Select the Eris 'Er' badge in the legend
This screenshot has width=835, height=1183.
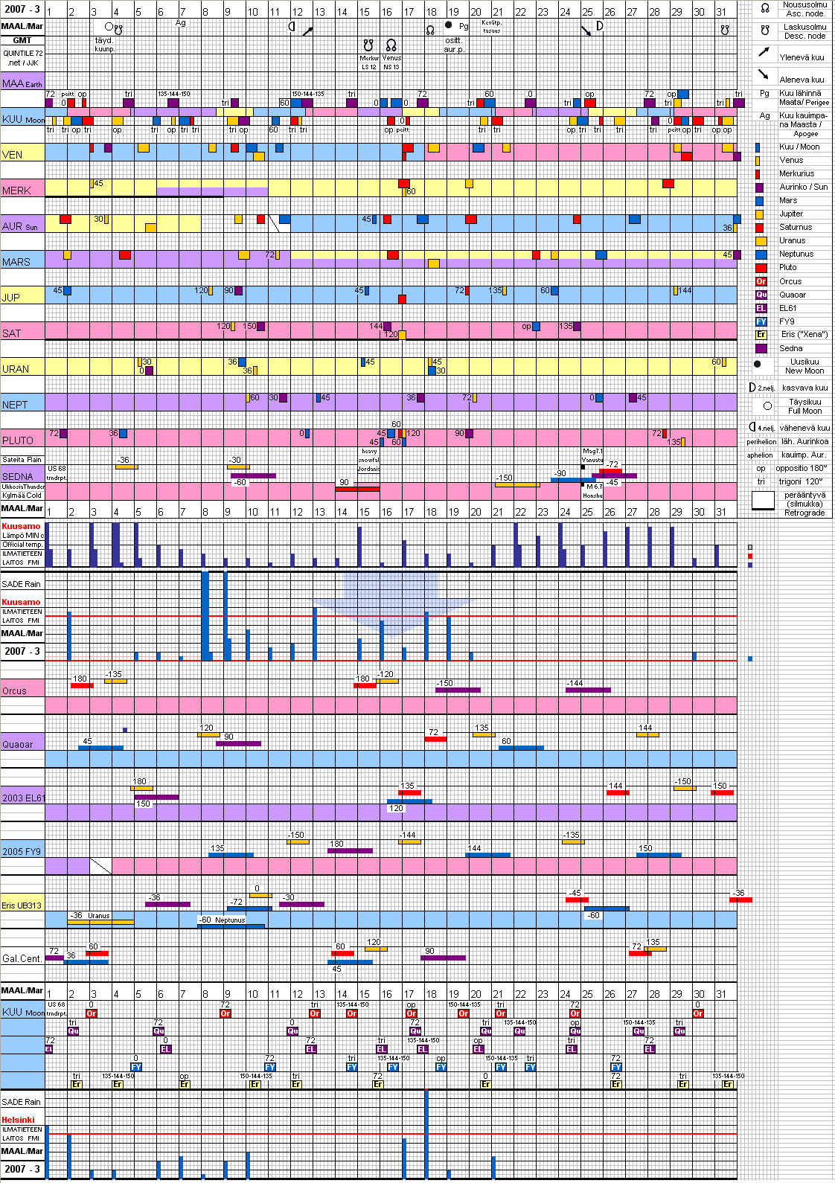click(761, 335)
